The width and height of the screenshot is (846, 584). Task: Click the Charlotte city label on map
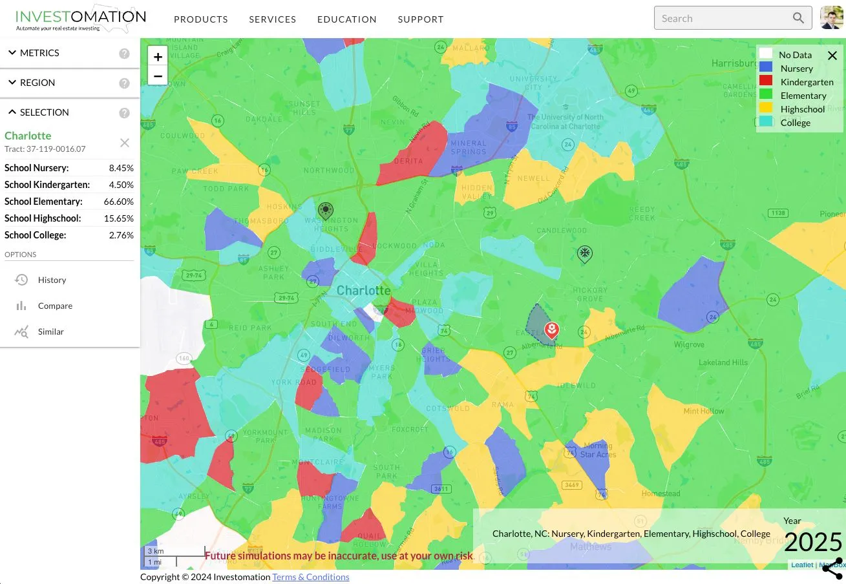pos(363,291)
